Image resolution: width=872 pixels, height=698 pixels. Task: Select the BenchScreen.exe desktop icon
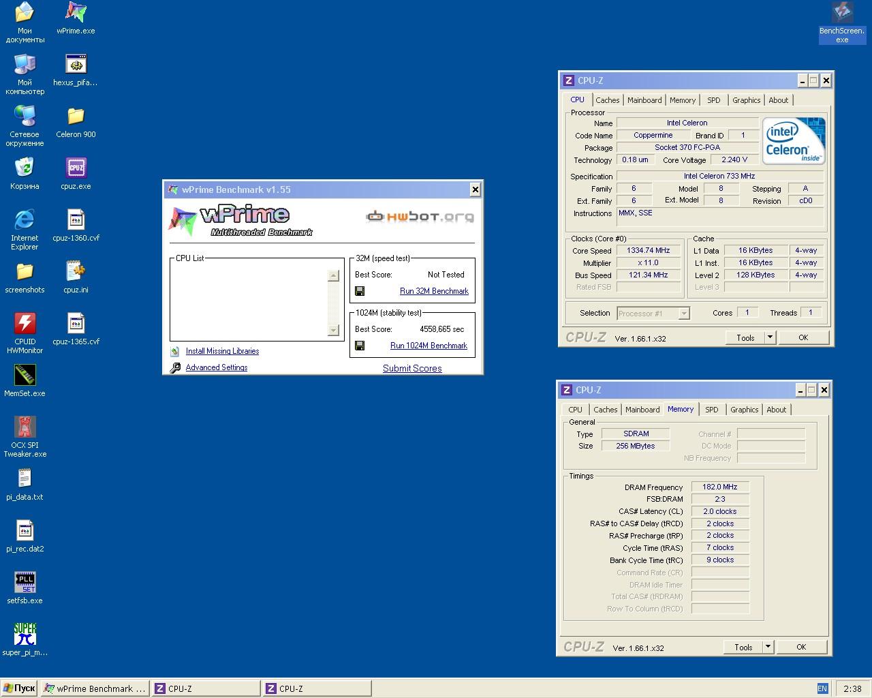click(842, 22)
